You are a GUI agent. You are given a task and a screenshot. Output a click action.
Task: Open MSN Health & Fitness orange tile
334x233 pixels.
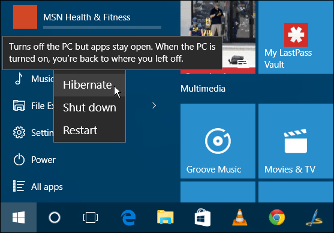pyautogui.click(x=25, y=17)
